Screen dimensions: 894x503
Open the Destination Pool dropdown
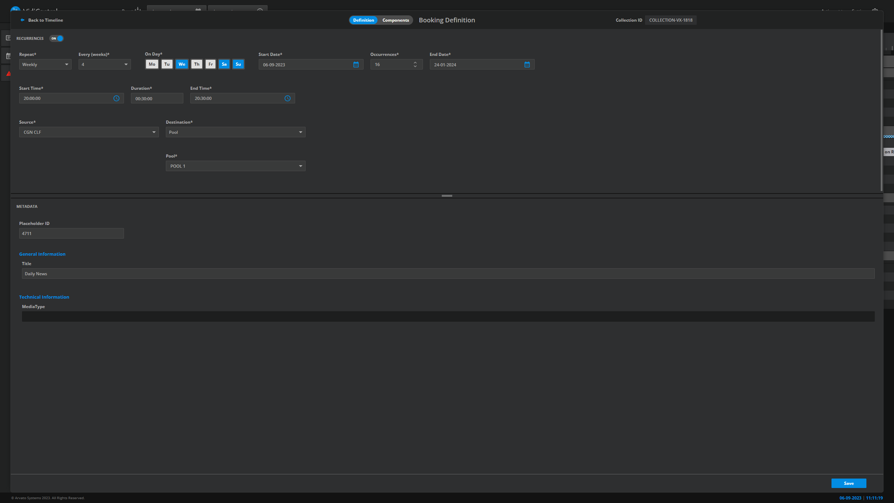tap(236, 132)
